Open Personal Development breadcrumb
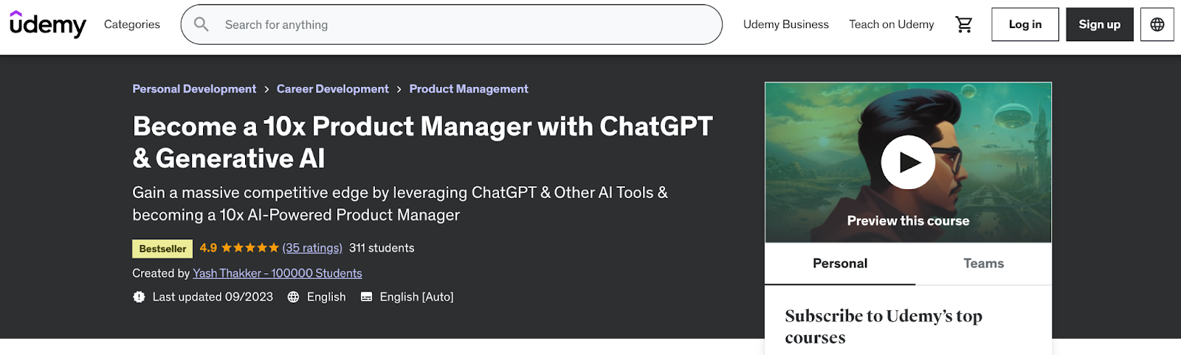Viewport: 1181px width, 355px height. pyautogui.click(x=194, y=89)
